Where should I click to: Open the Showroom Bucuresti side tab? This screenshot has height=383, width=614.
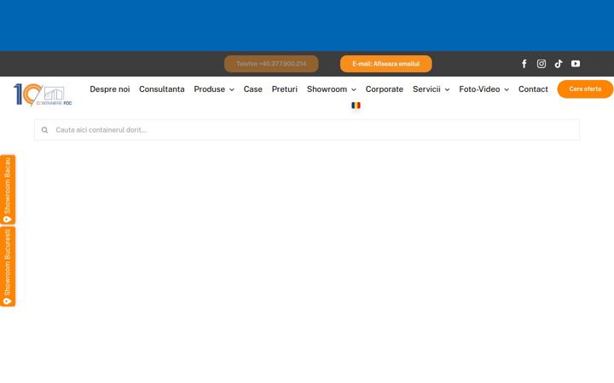tap(8, 266)
